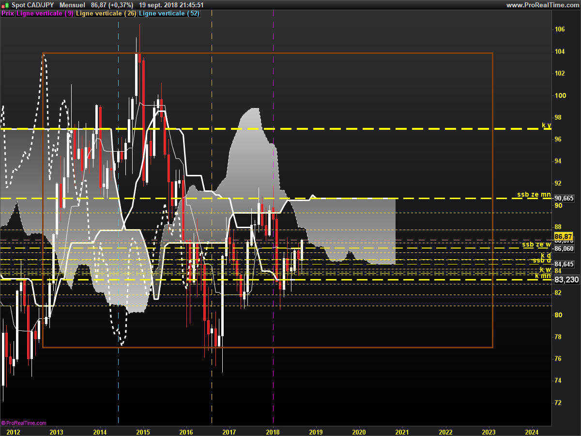Click the 'k mn' line label
This screenshot has height=436, width=581.
click(543, 276)
